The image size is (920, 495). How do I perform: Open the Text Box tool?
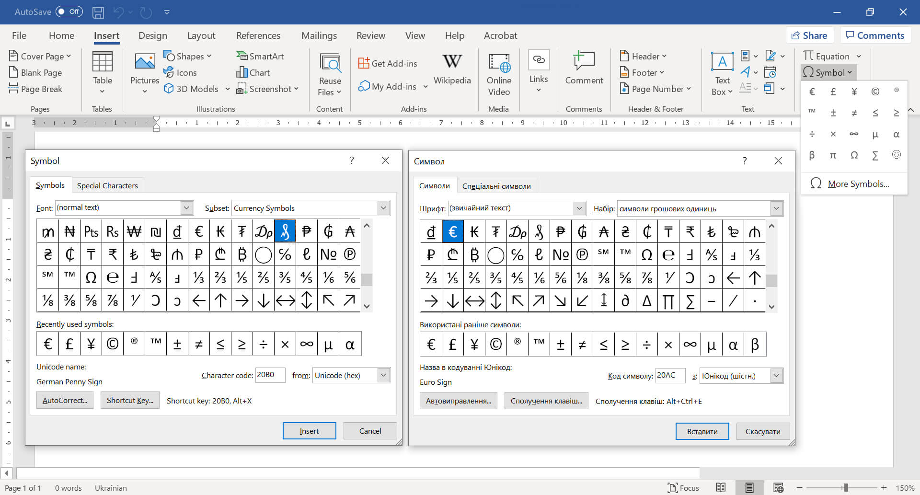[722, 62]
